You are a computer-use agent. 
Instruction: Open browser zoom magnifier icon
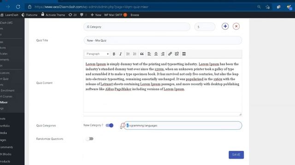click(x=259, y=7)
